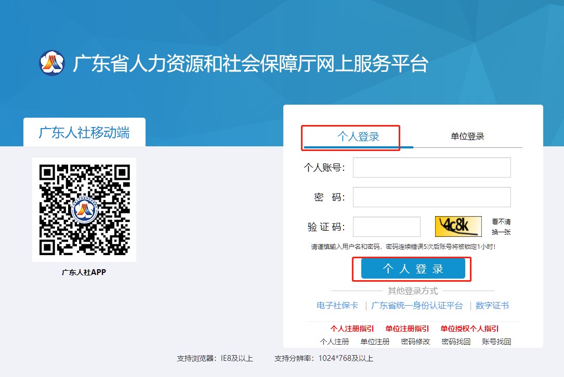564x377 pixels.
Task: Open 电子社保卡 login method
Action: (x=337, y=306)
